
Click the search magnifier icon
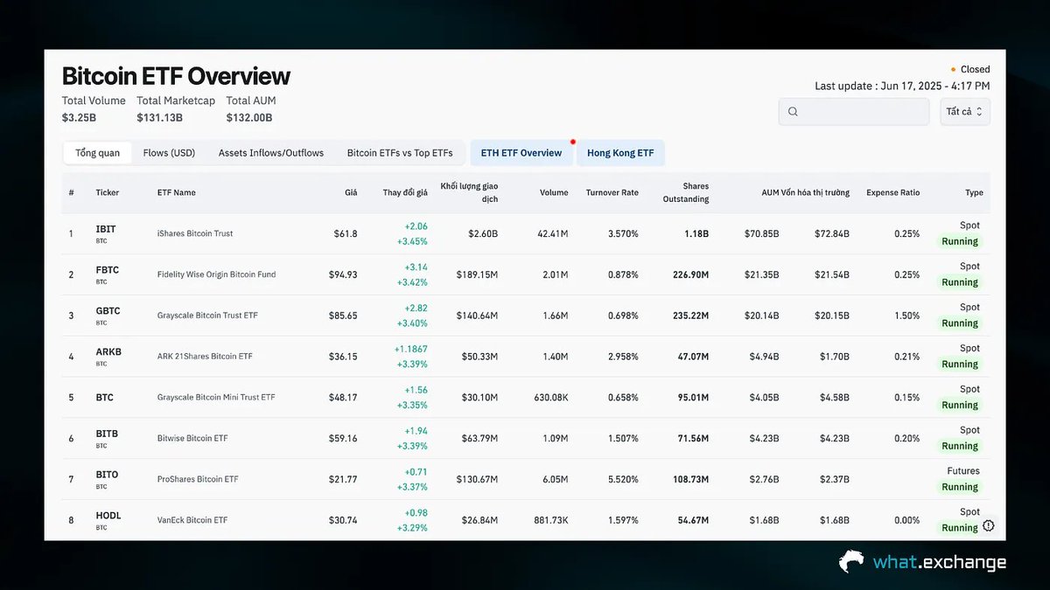point(793,112)
